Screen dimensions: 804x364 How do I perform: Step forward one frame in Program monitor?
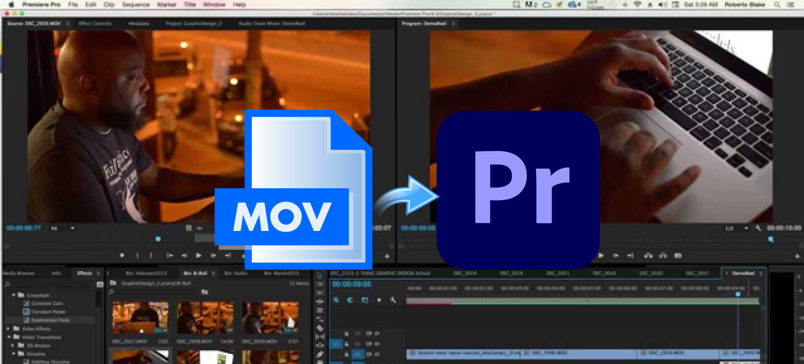[616, 255]
